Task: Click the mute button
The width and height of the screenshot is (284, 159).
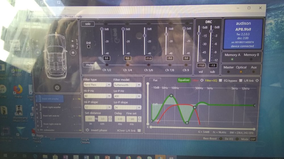Action: 89,65
